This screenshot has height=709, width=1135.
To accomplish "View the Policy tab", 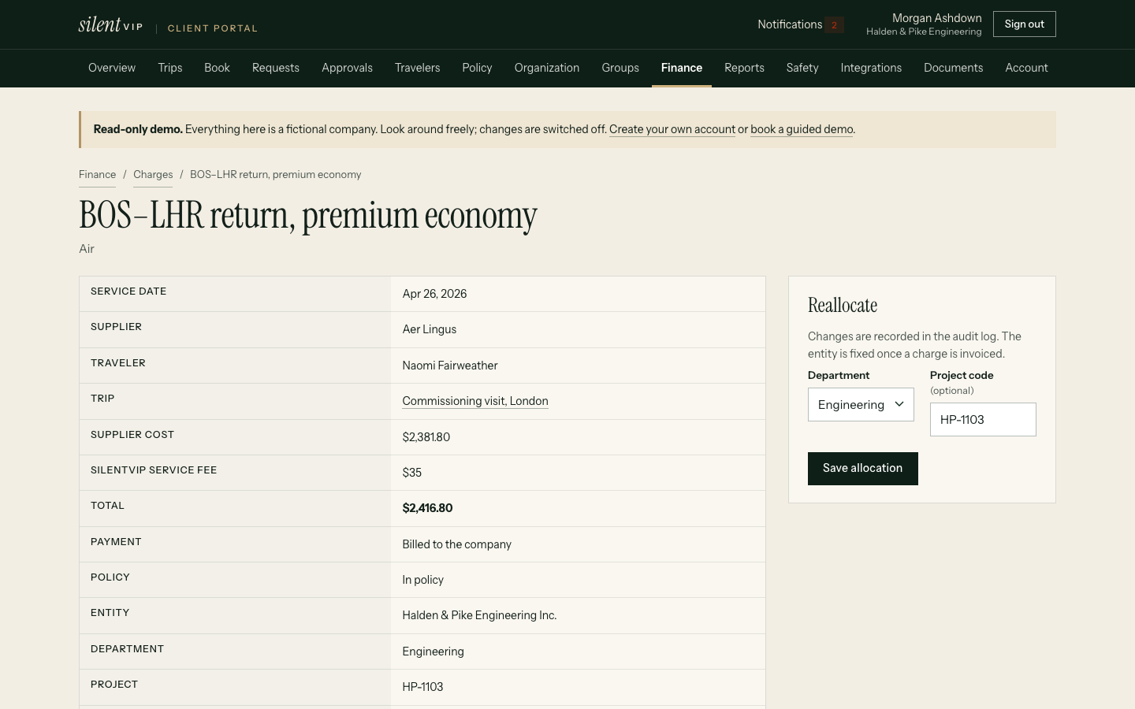I will click(477, 68).
